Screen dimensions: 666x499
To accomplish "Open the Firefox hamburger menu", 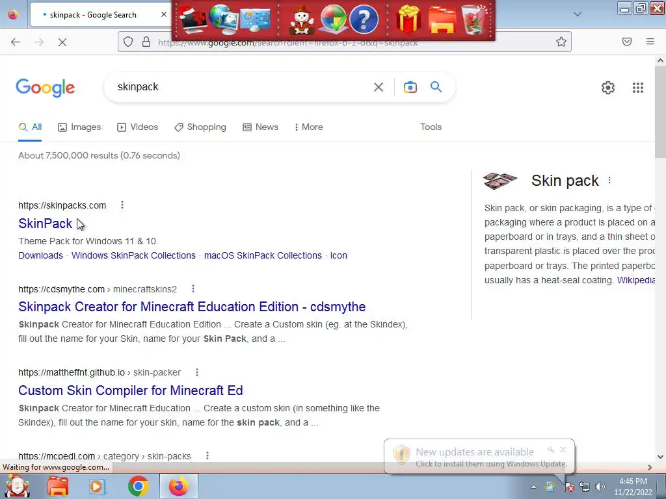I will [x=650, y=42].
